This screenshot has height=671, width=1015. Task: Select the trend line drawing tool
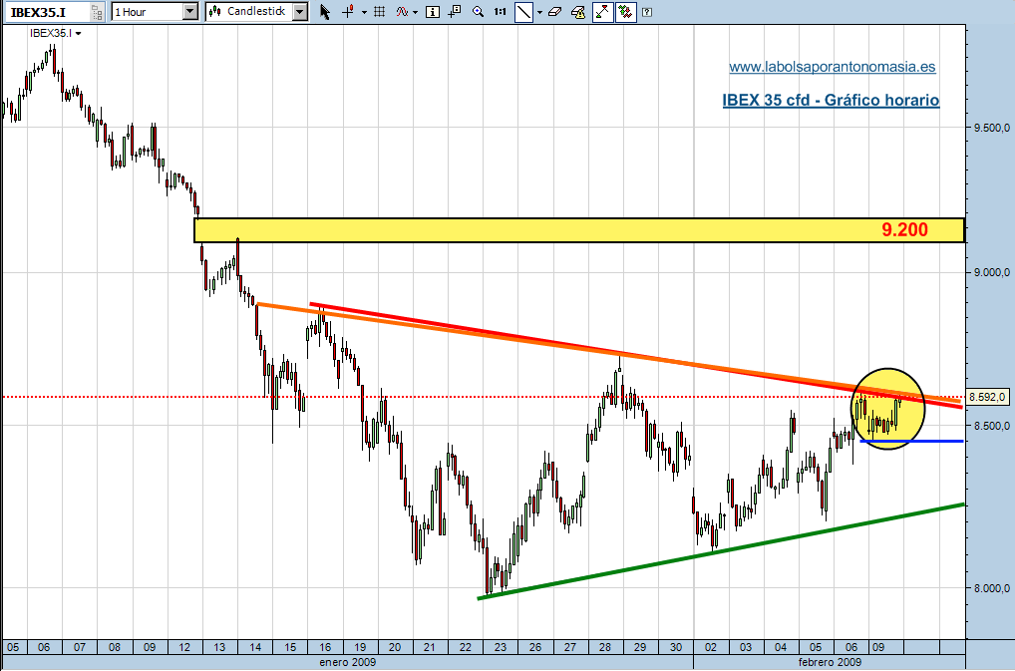coord(523,12)
